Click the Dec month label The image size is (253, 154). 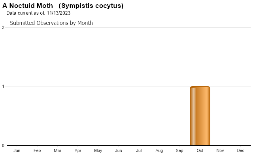[x=240, y=150]
